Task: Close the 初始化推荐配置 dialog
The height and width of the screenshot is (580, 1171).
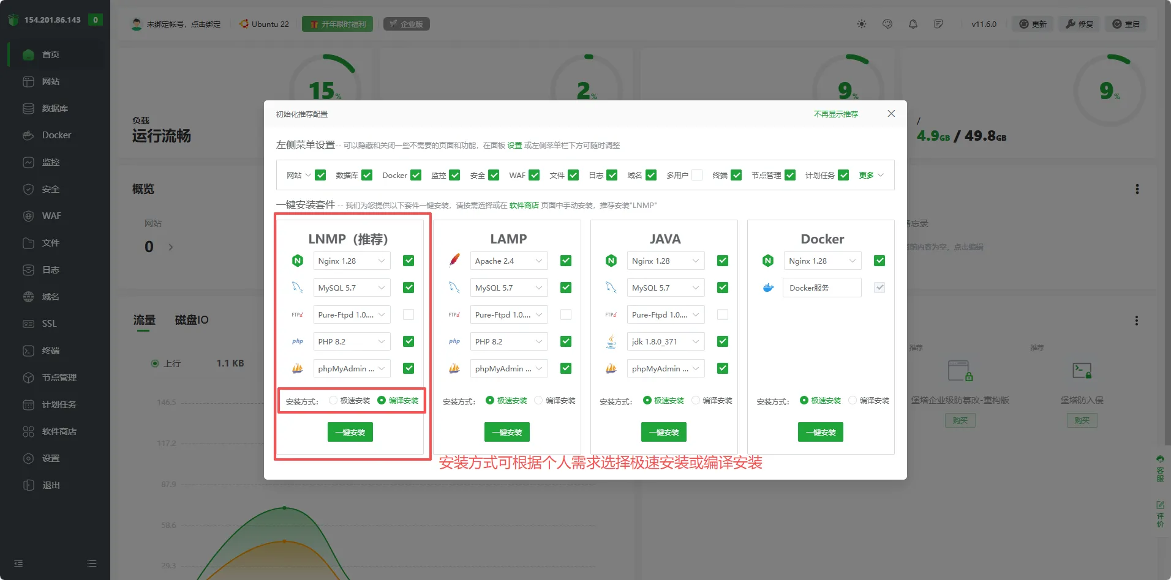Action: (891, 114)
